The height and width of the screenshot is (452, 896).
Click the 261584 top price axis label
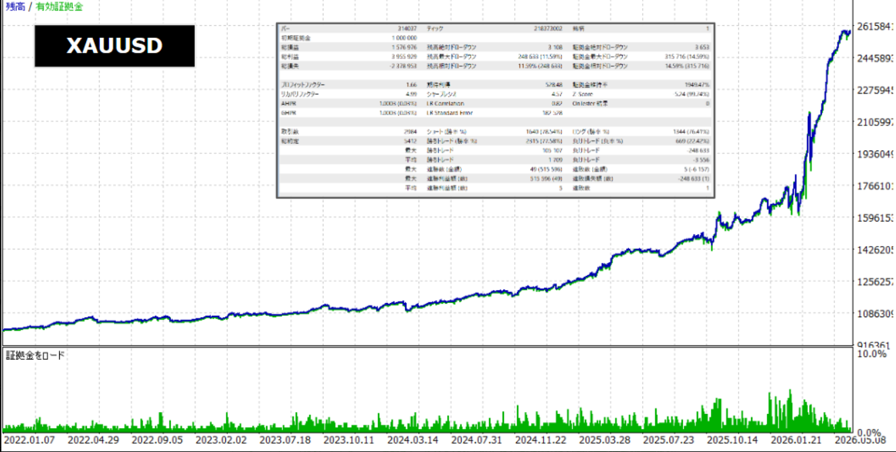click(876, 27)
